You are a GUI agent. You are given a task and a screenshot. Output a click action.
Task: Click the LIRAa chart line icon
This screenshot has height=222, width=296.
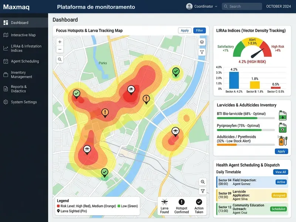pyautogui.click(x=6, y=48)
